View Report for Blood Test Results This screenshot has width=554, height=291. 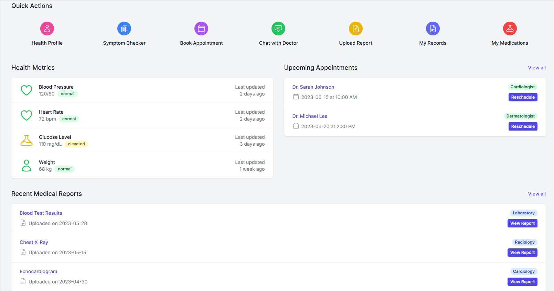[522, 223]
